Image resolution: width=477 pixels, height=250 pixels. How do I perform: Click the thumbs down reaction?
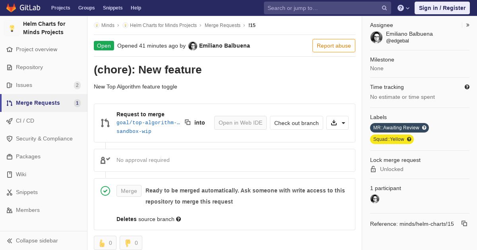click(131, 243)
